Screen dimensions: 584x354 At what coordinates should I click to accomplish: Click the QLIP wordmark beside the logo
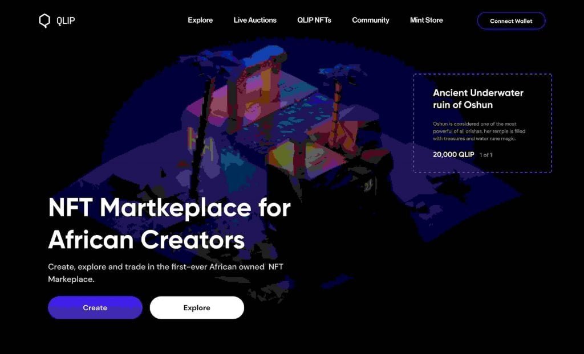pos(66,21)
